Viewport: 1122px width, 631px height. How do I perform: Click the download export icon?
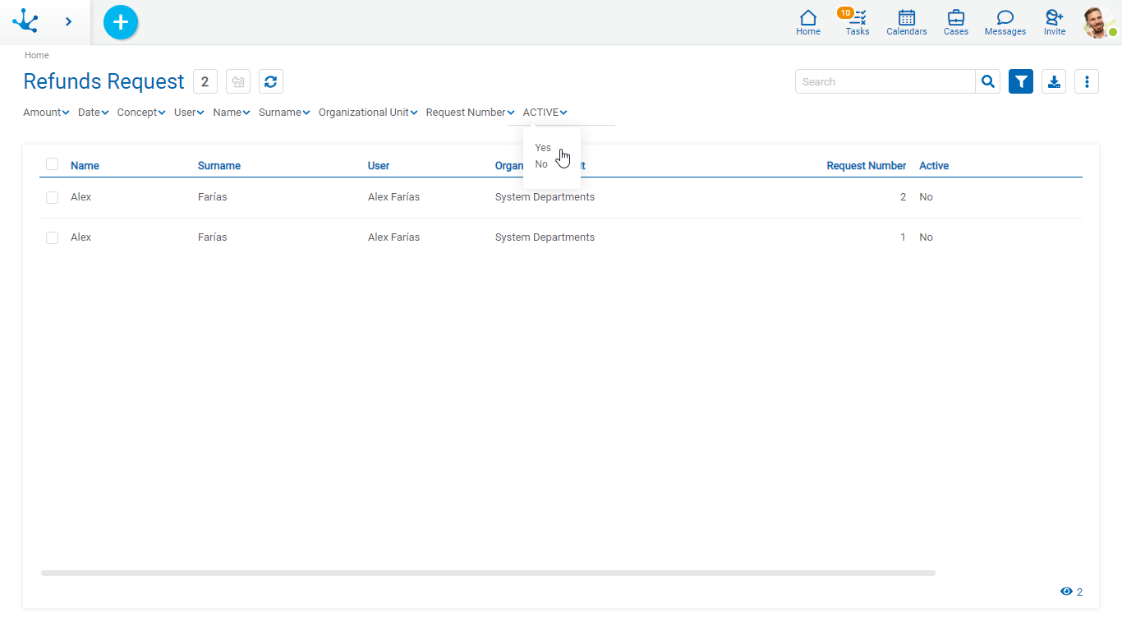point(1054,81)
